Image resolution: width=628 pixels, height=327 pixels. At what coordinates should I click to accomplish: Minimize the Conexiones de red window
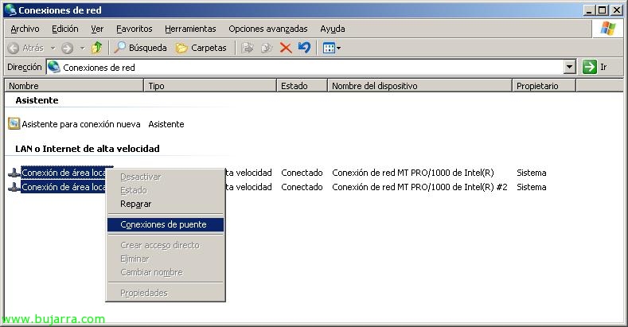588,10
